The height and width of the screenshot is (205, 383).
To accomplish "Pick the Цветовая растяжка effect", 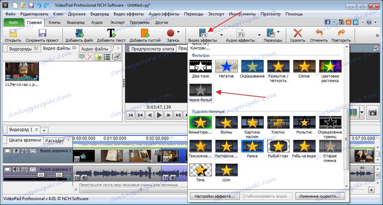I will [x=330, y=71].
